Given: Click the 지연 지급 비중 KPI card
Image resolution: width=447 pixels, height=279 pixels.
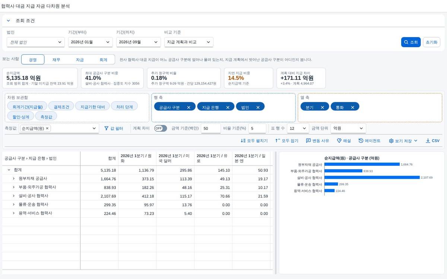Looking at the screenshot, I should click(x=249, y=78).
